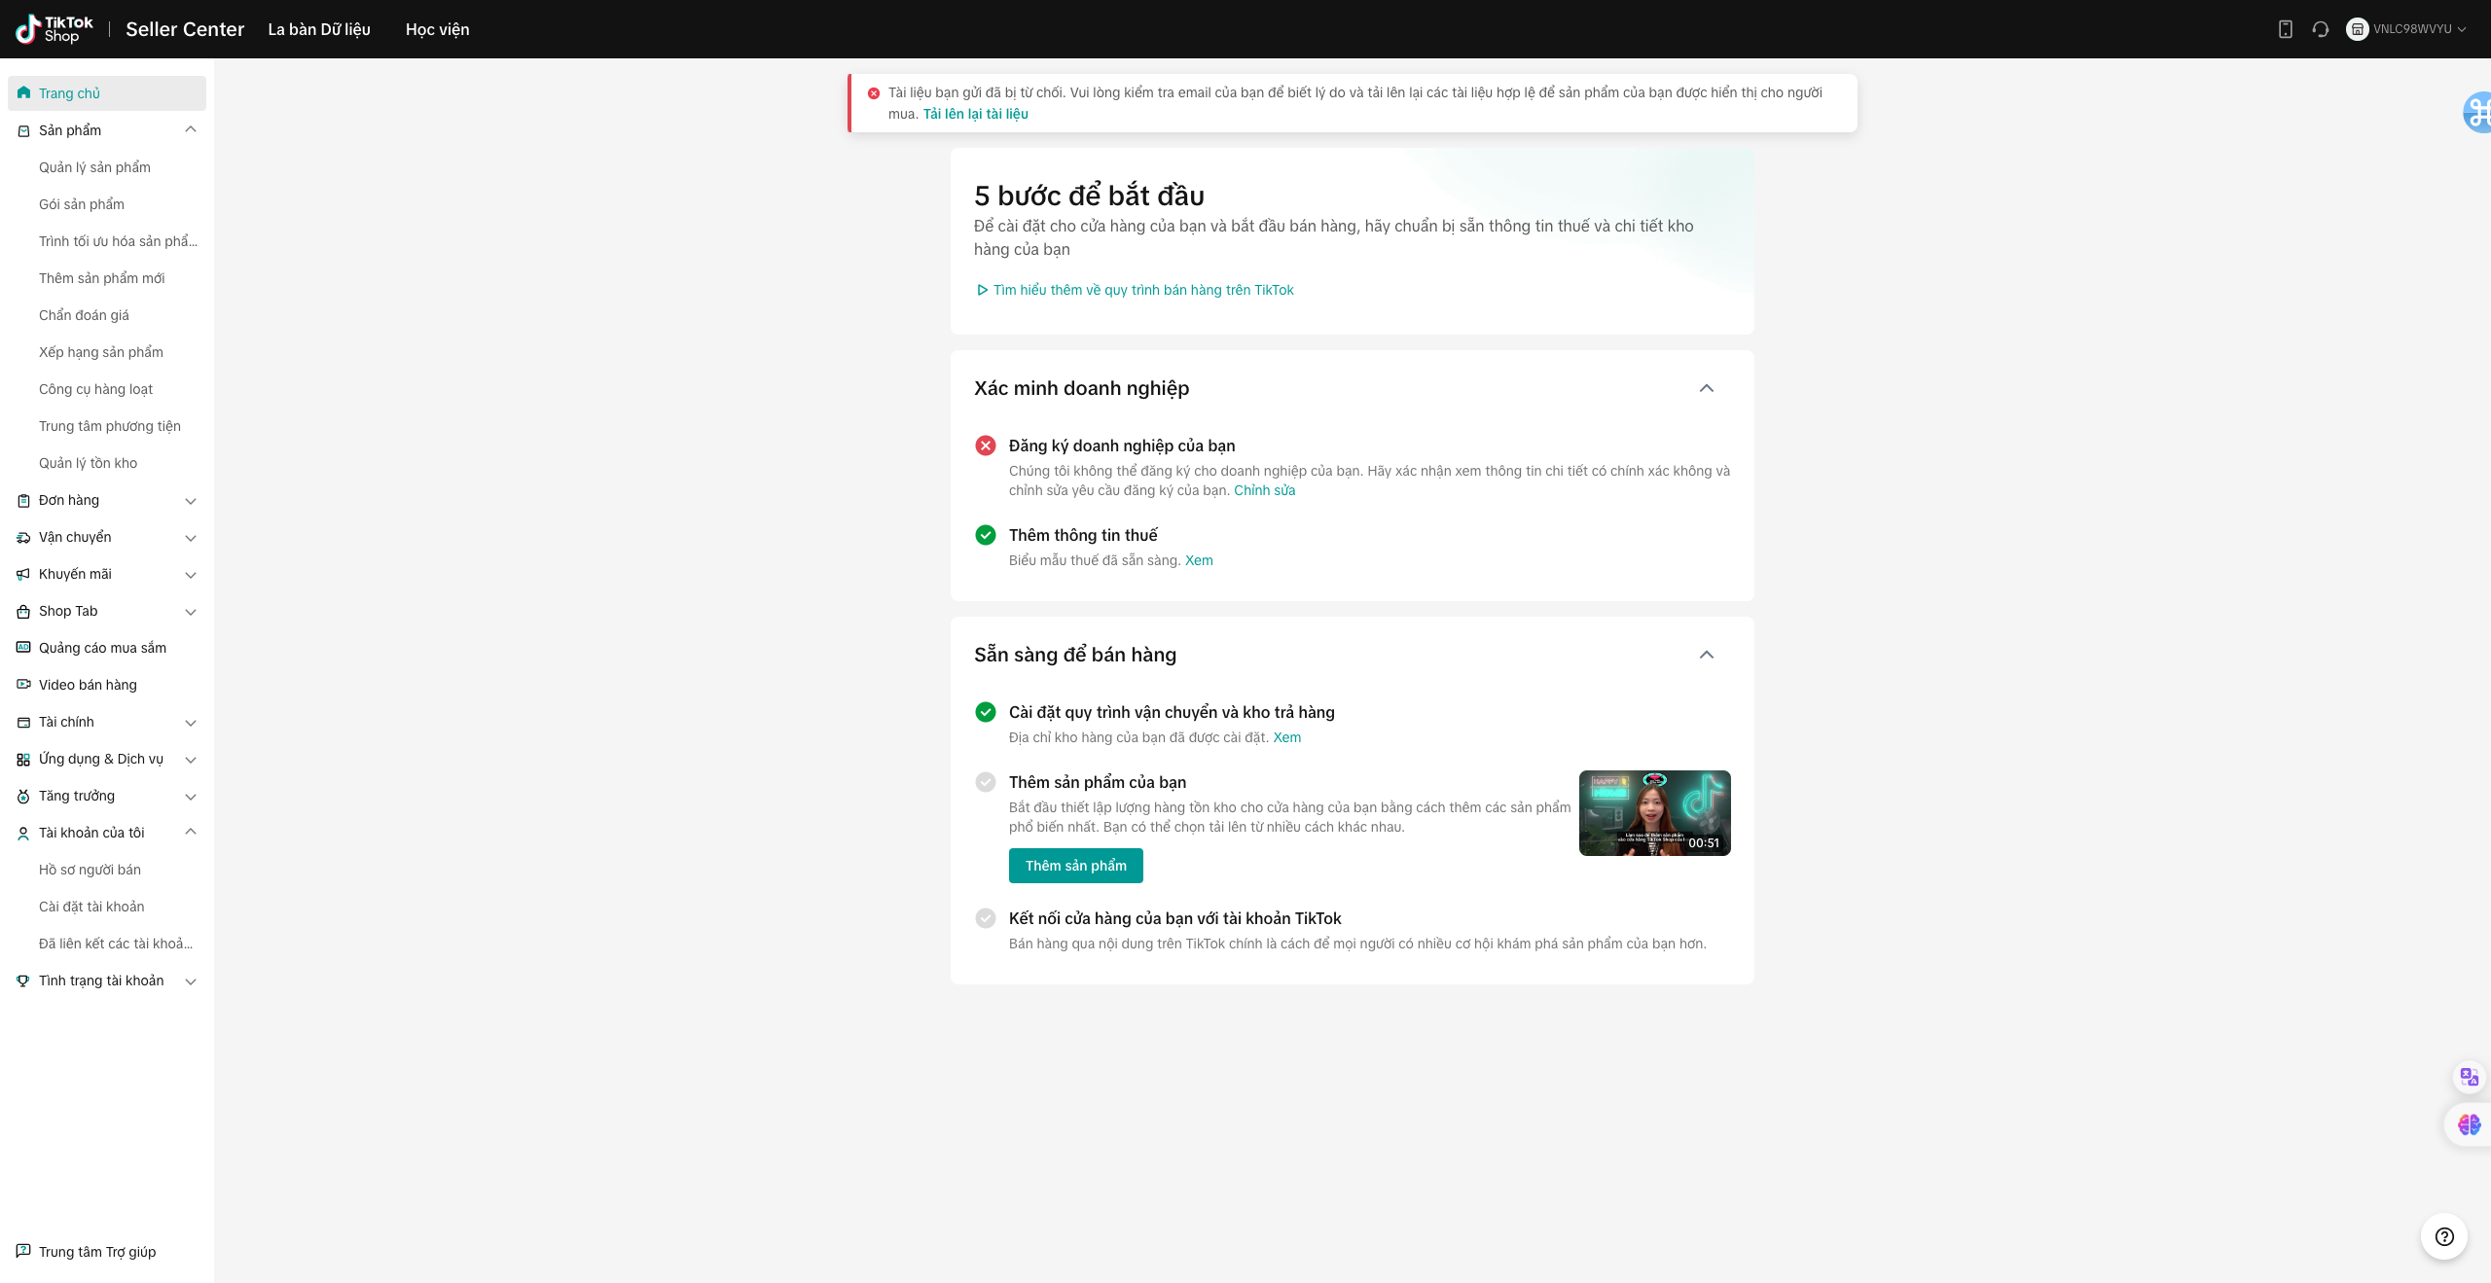This screenshot has height=1283, width=2491.
Task: Click unchecked circle beside Kết nối cửa hàng
Action: [986, 918]
